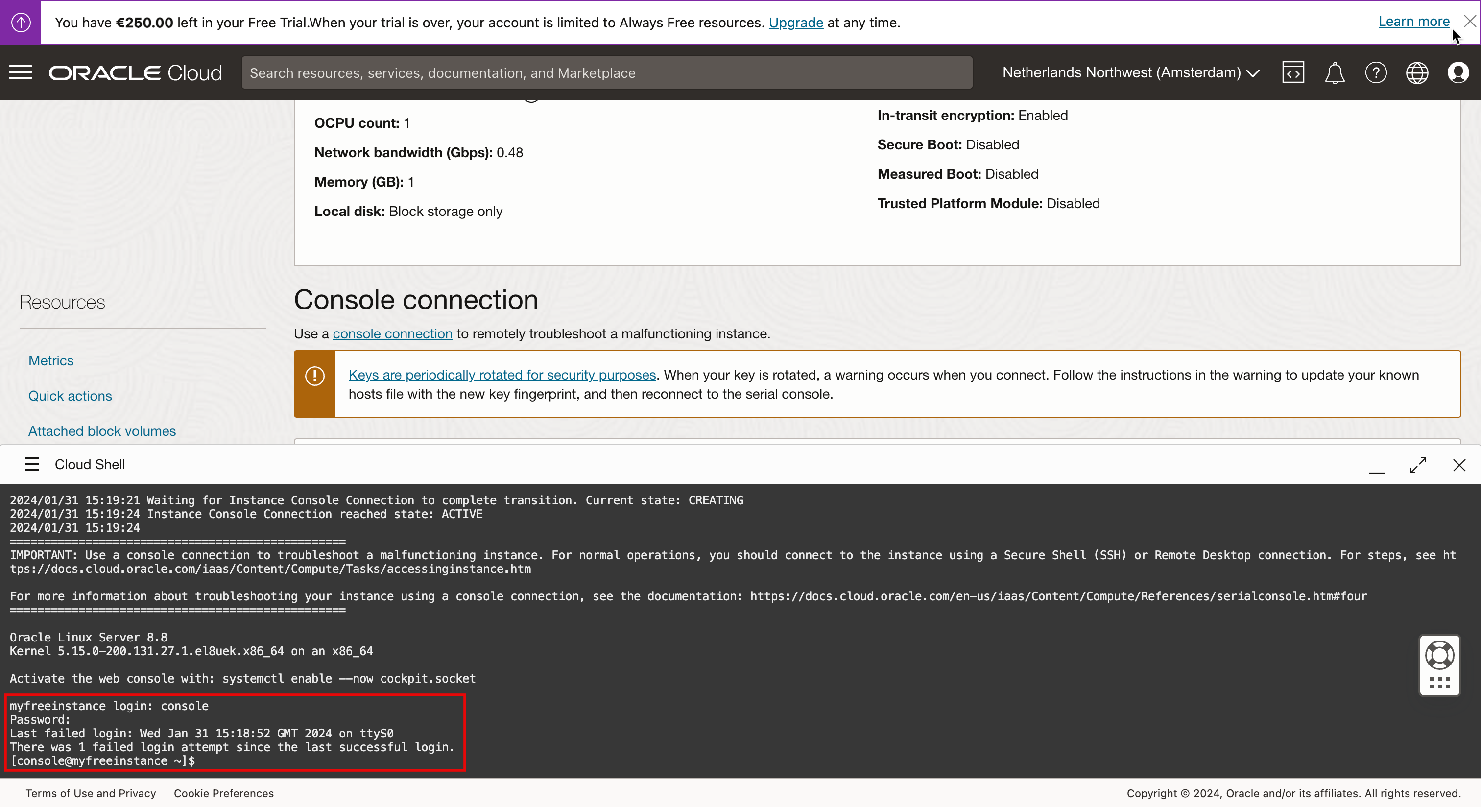This screenshot has width=1481, height=807.
Task: Click the language globe icon
Action: pos(1417,73)
